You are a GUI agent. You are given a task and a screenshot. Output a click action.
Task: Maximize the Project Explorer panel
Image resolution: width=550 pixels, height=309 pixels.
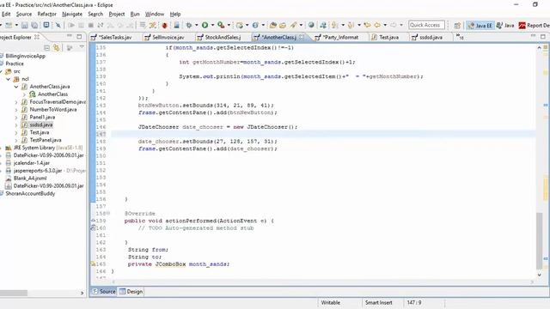point(79,36)
